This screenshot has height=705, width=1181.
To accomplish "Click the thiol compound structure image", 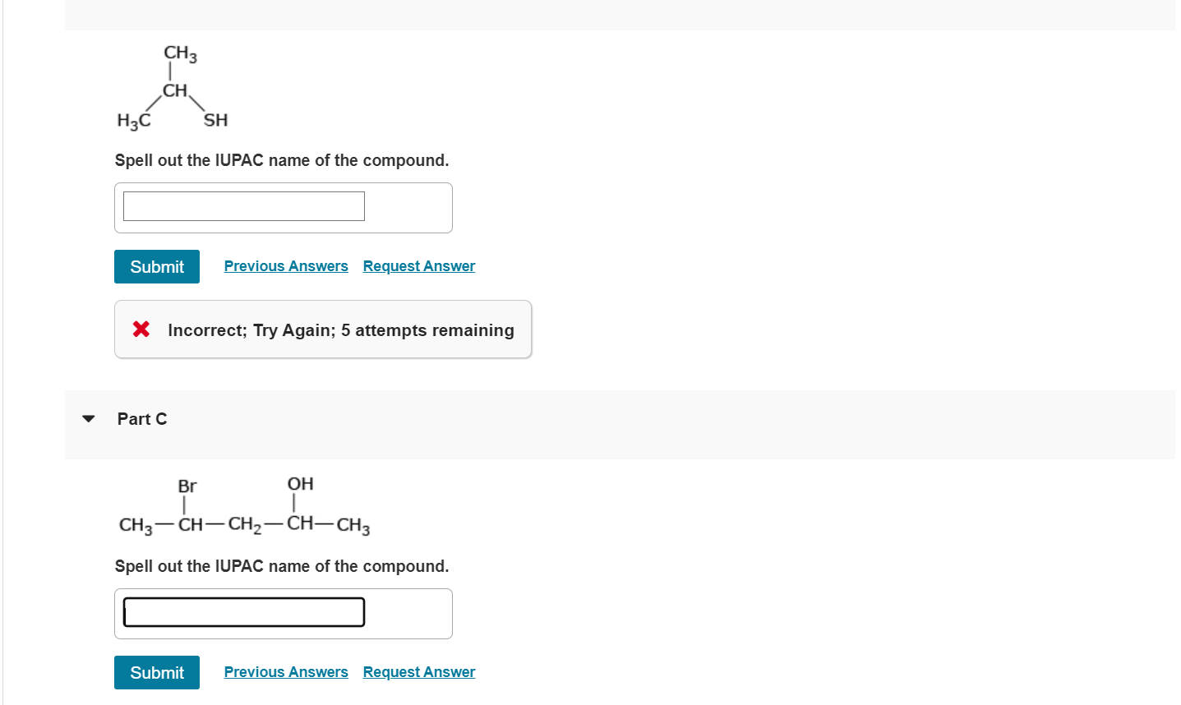I will [x=173, y=86].
